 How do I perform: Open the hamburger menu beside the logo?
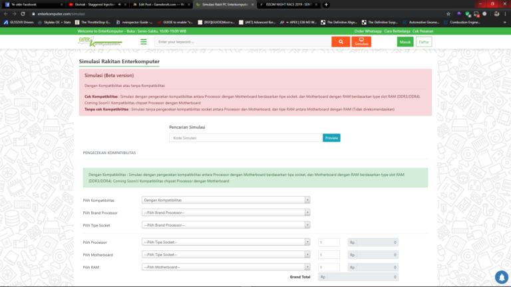[x=143, y=42]
